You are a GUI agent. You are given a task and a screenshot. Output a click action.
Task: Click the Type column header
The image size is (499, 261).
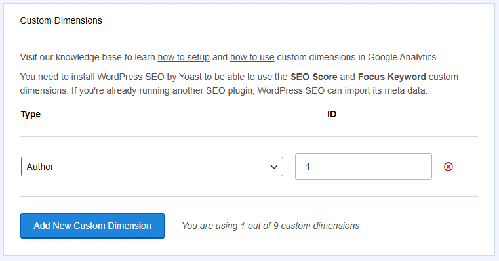[31, 114]
